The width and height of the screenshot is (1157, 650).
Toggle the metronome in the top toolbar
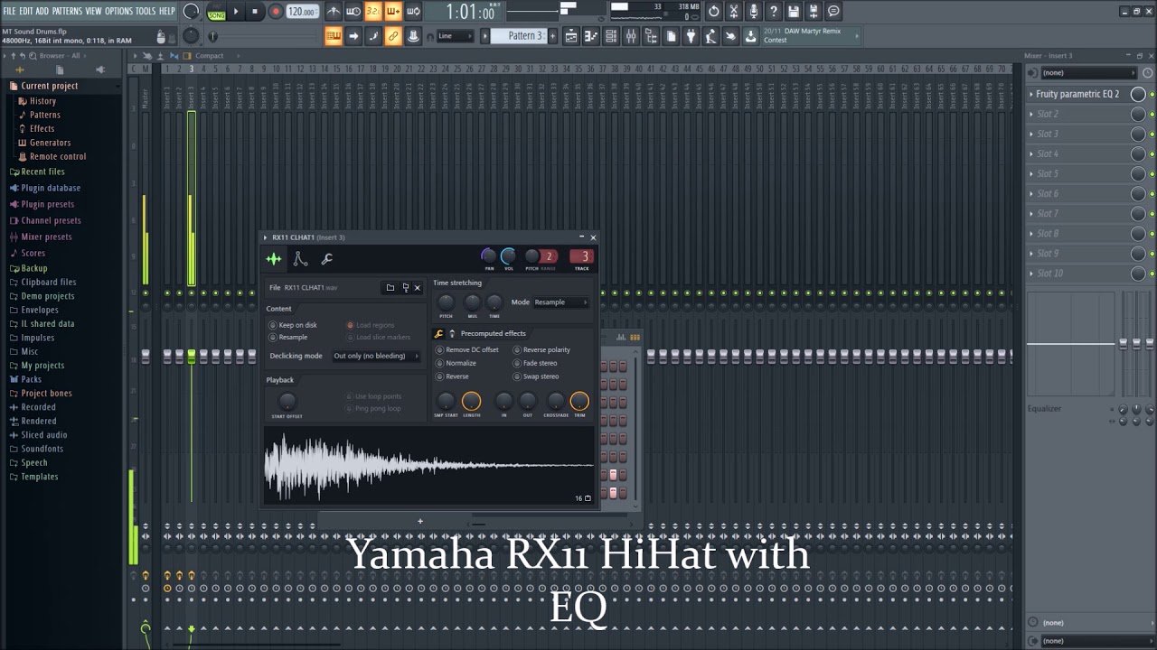click(334, 12)
